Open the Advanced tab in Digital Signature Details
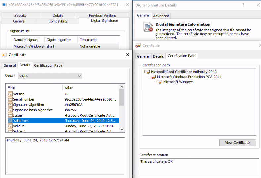The image size is (261, 178). click(x=161, y=16)
